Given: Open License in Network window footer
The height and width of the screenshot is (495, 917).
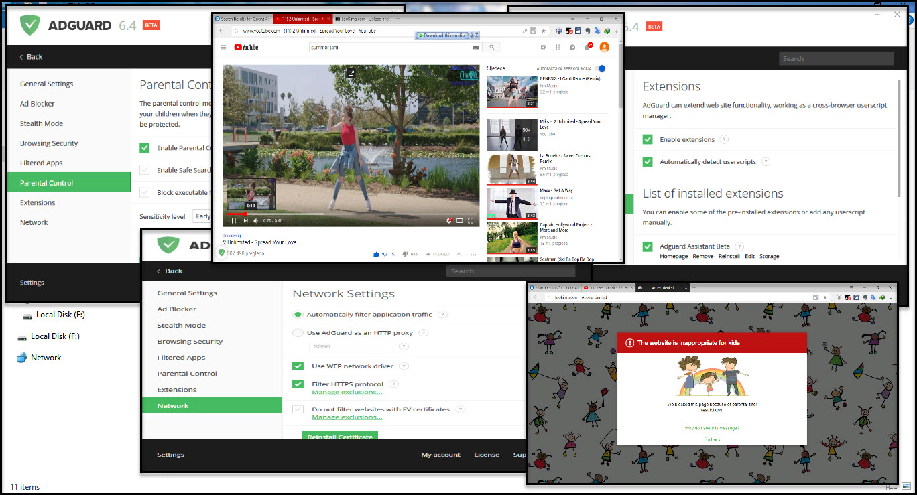Looking at the screenshot, I should 487,455.
